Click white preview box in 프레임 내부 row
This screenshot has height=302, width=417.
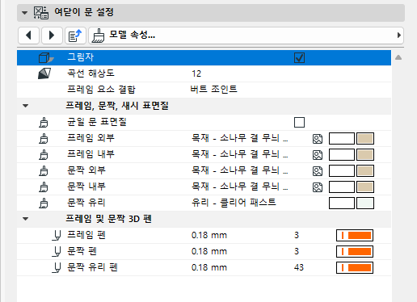click(x=342, y=155)
